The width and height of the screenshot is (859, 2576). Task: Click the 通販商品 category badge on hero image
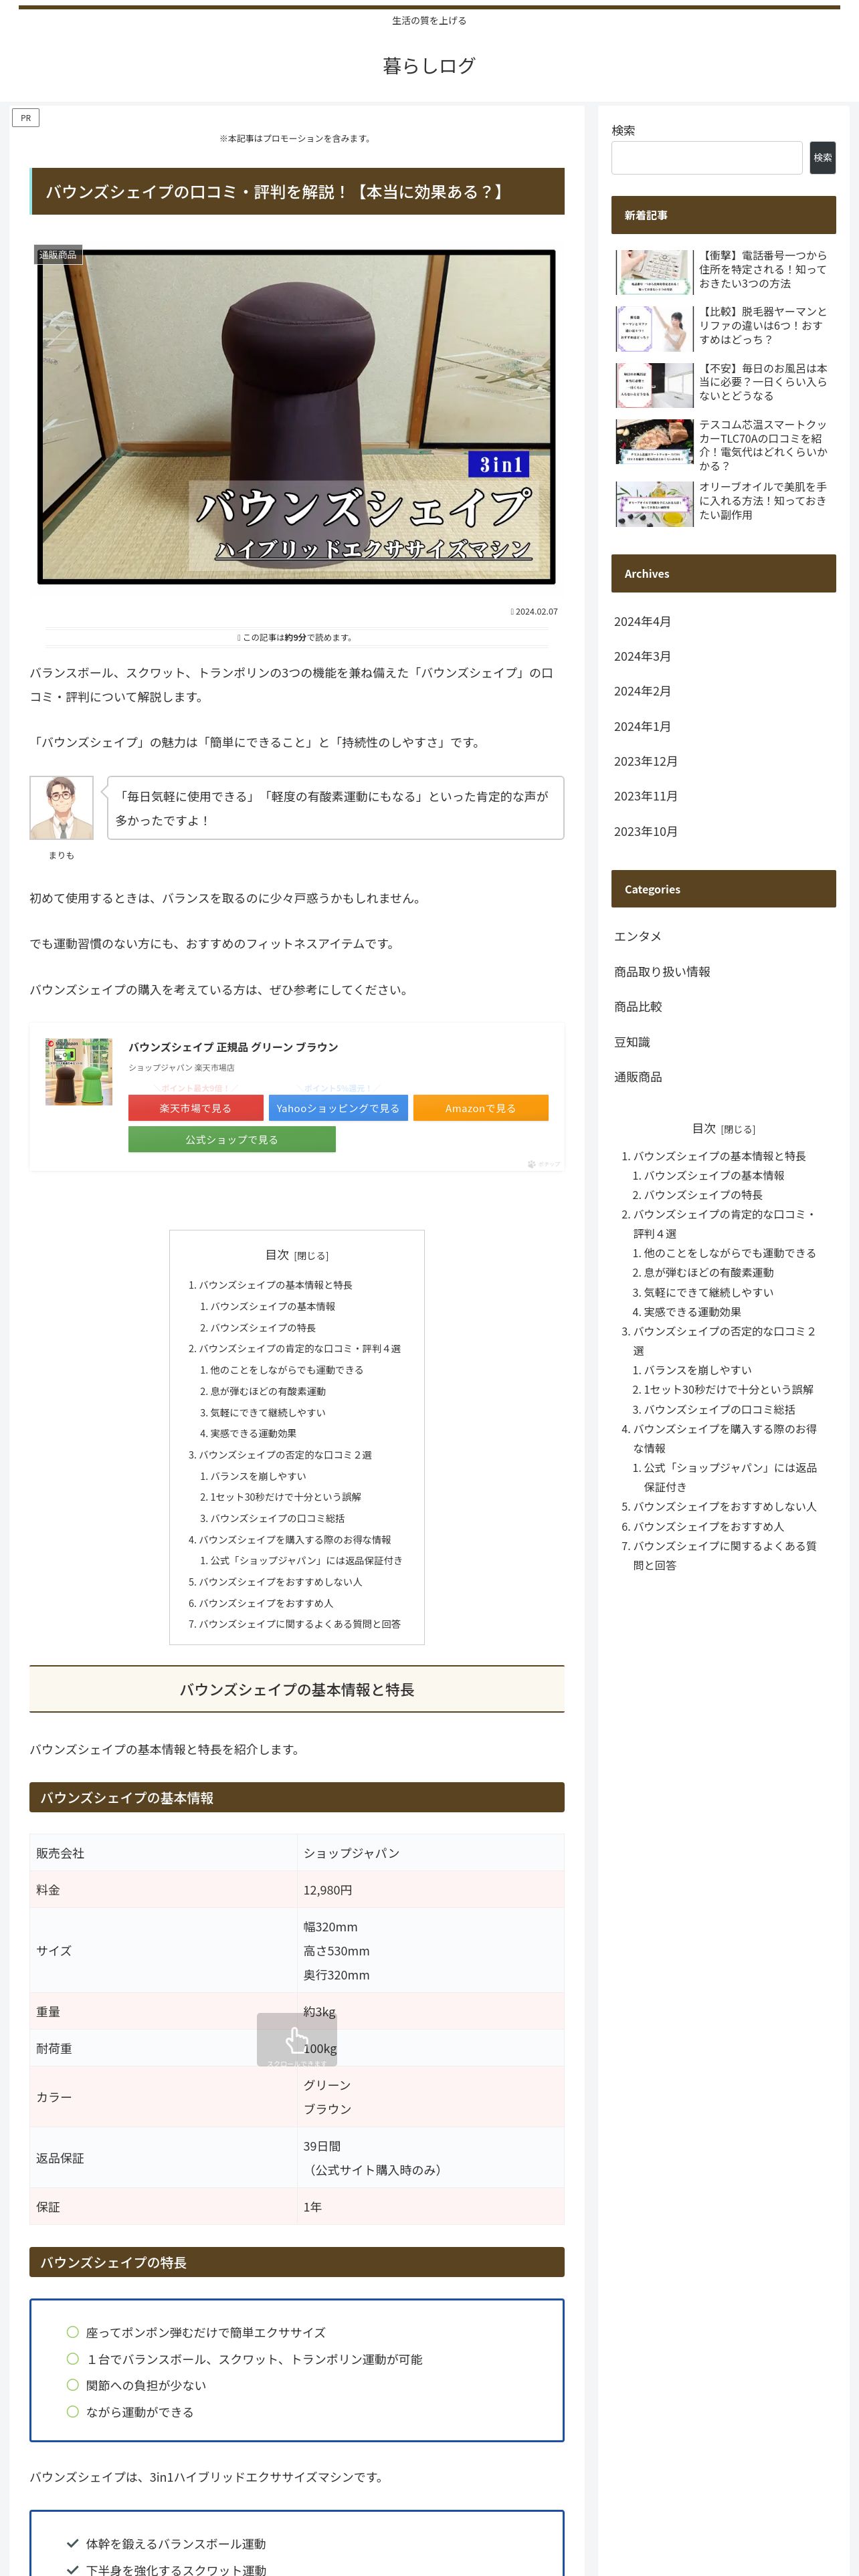click(x=58, y=255)
